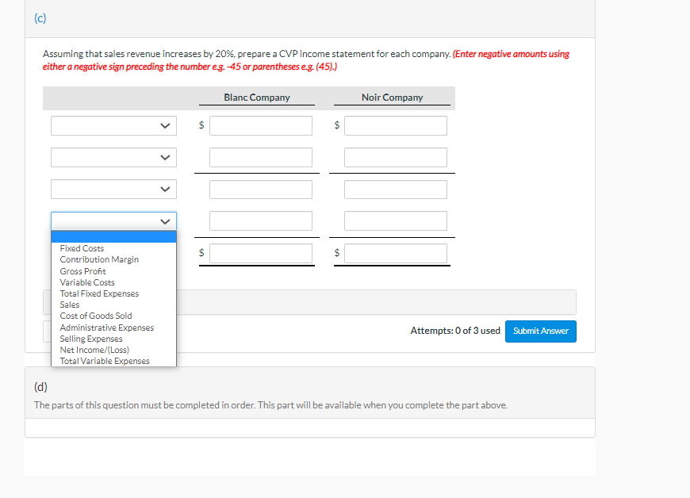Screen dimensions: 690x498
Task: Select "Contribution Margin" from the dropdown options
Action: coord(98,259)
